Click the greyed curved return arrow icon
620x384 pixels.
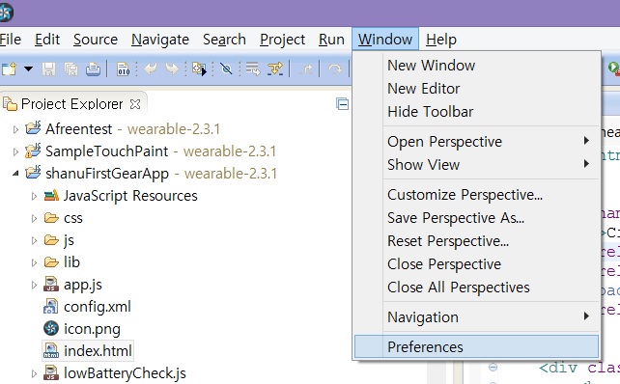coord(335,69)
